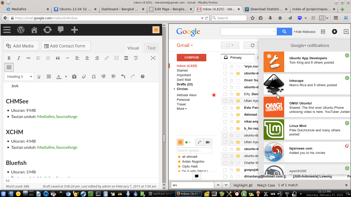Align text left in the editor
The height and width of the screenshot is (197, 351).
click(77, 58)
